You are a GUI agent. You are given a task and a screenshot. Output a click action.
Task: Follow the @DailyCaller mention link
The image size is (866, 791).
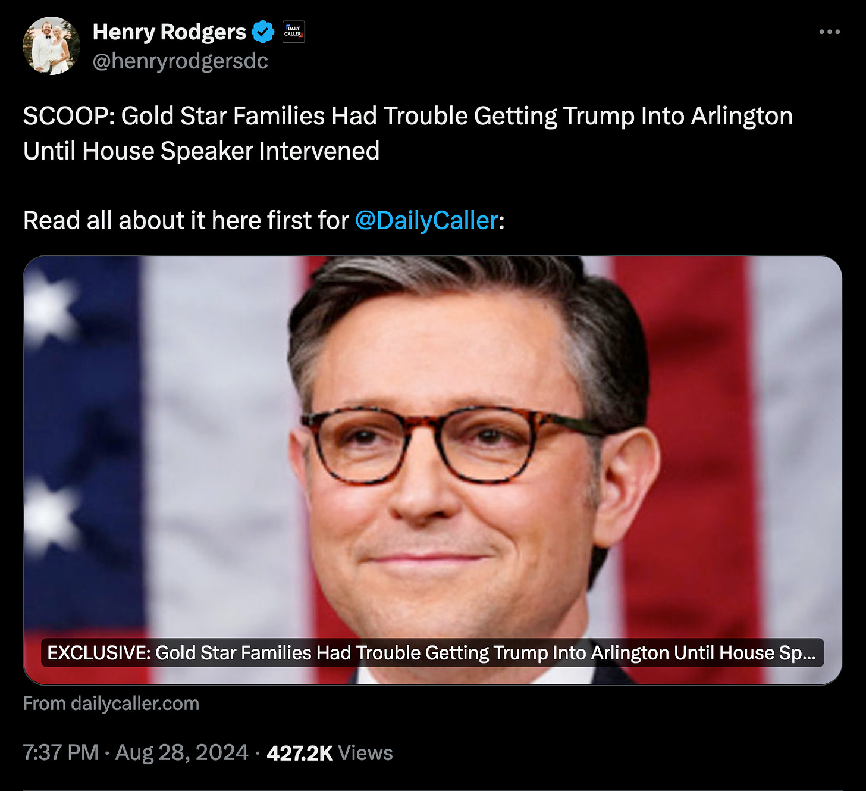[x=426, y=220]
